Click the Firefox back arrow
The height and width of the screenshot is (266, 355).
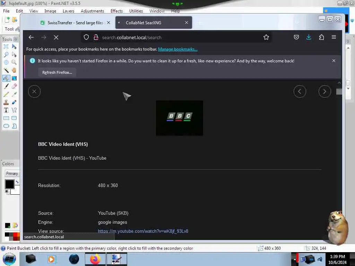click(31, 37)
